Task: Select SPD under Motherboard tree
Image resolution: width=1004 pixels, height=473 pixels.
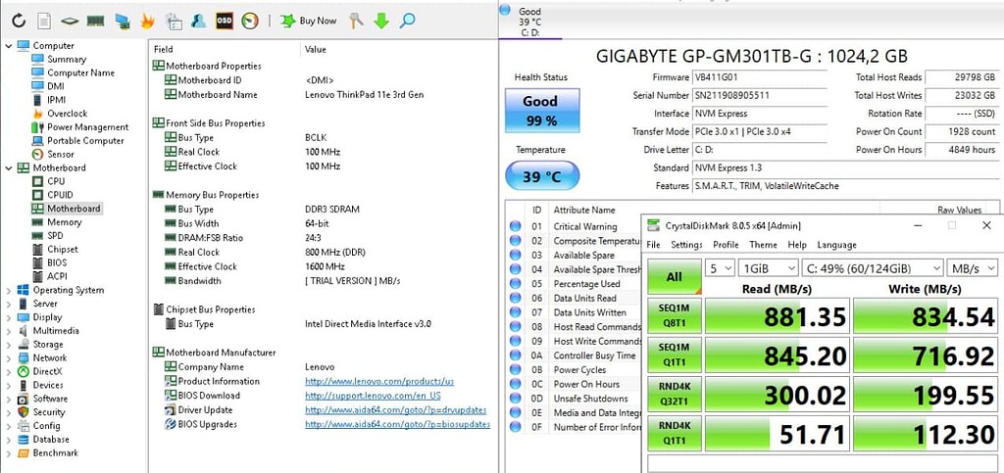Action: coord(55,236)
